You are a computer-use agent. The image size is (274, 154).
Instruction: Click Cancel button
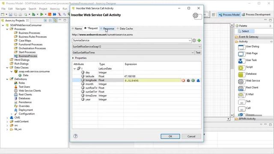point(191,136)
